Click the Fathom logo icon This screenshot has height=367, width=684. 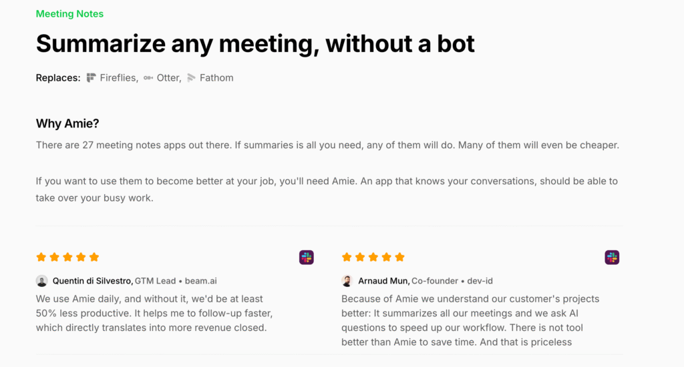[191, 78]
